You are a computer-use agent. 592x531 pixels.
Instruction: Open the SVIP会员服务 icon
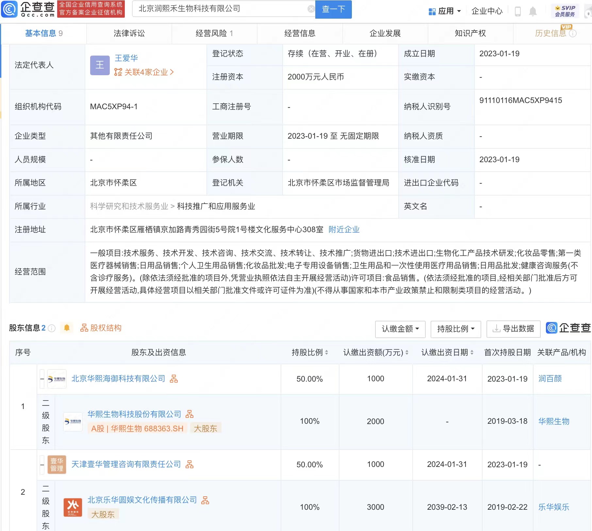tap(565, 10)
